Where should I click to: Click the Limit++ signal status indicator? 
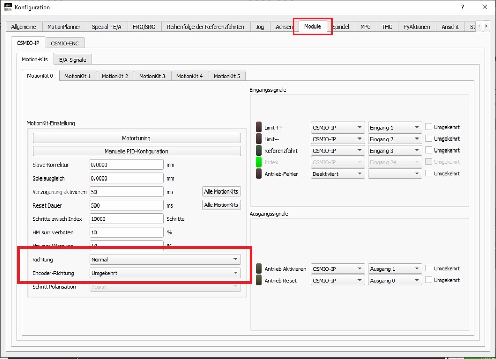pos(259,127)
